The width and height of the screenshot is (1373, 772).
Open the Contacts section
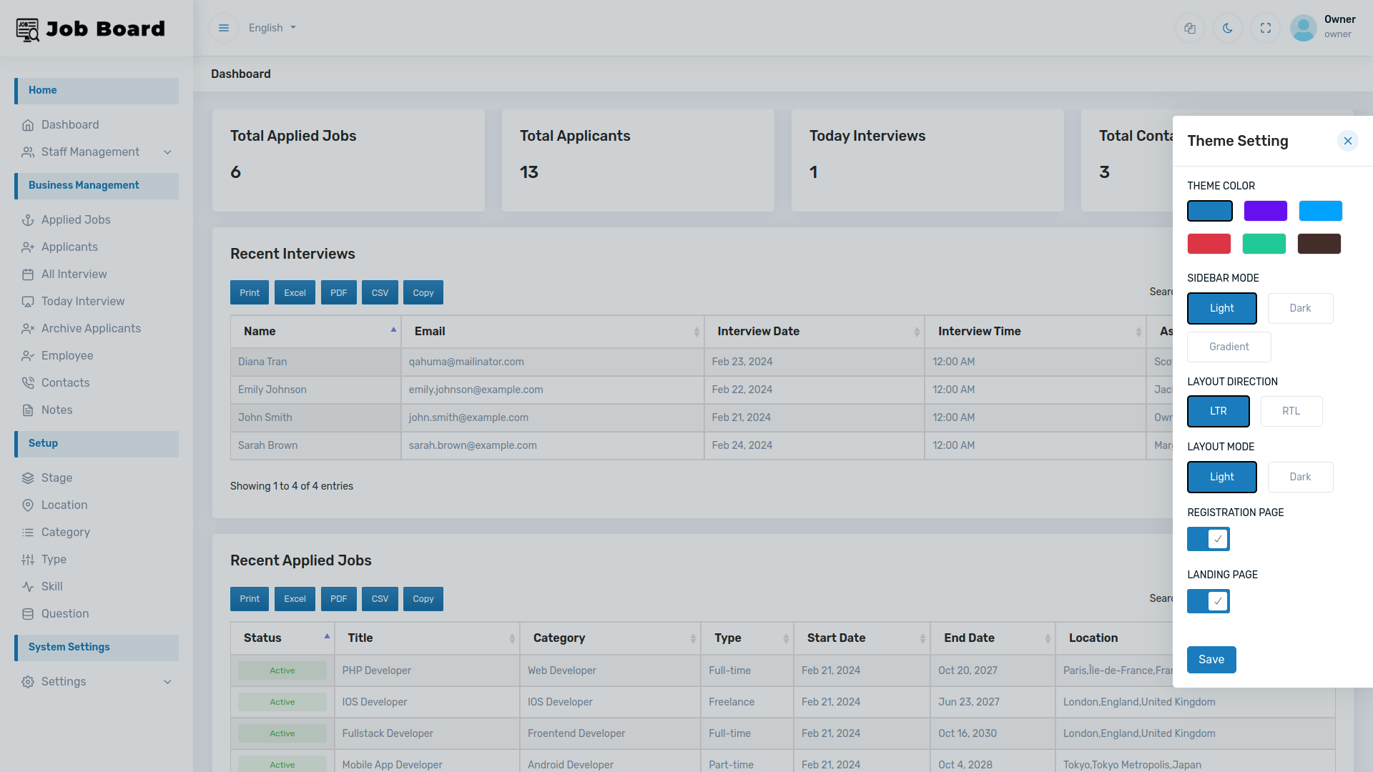(65, 382)
